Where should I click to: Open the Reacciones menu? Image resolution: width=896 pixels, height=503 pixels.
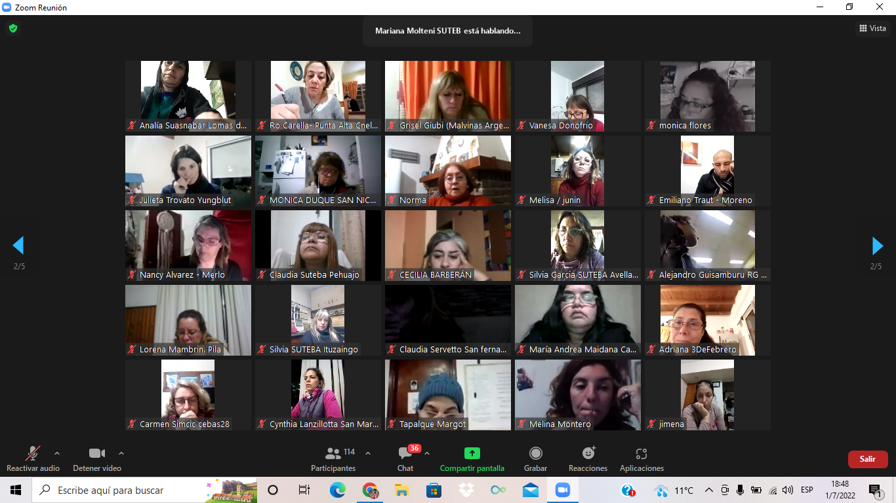588,457
